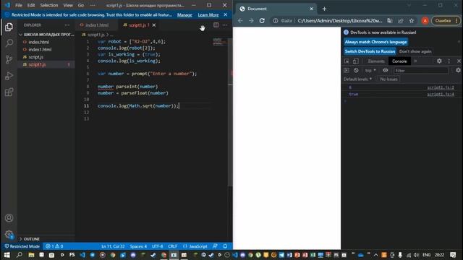Viewport: 463px width, 260px height.
Task: Click Always match Chrome's language
Action: point(375,42)
